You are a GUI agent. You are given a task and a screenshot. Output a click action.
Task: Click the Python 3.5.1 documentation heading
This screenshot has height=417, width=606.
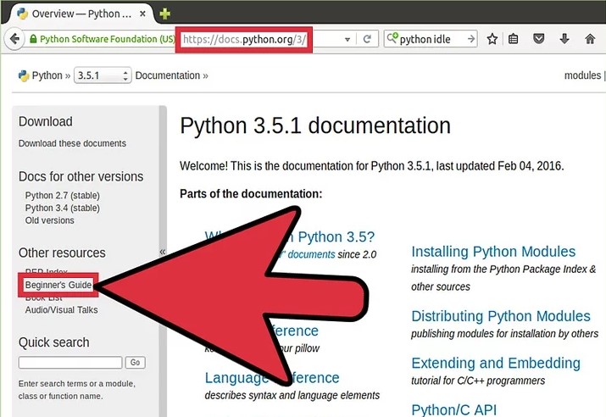tap(315, 125)
